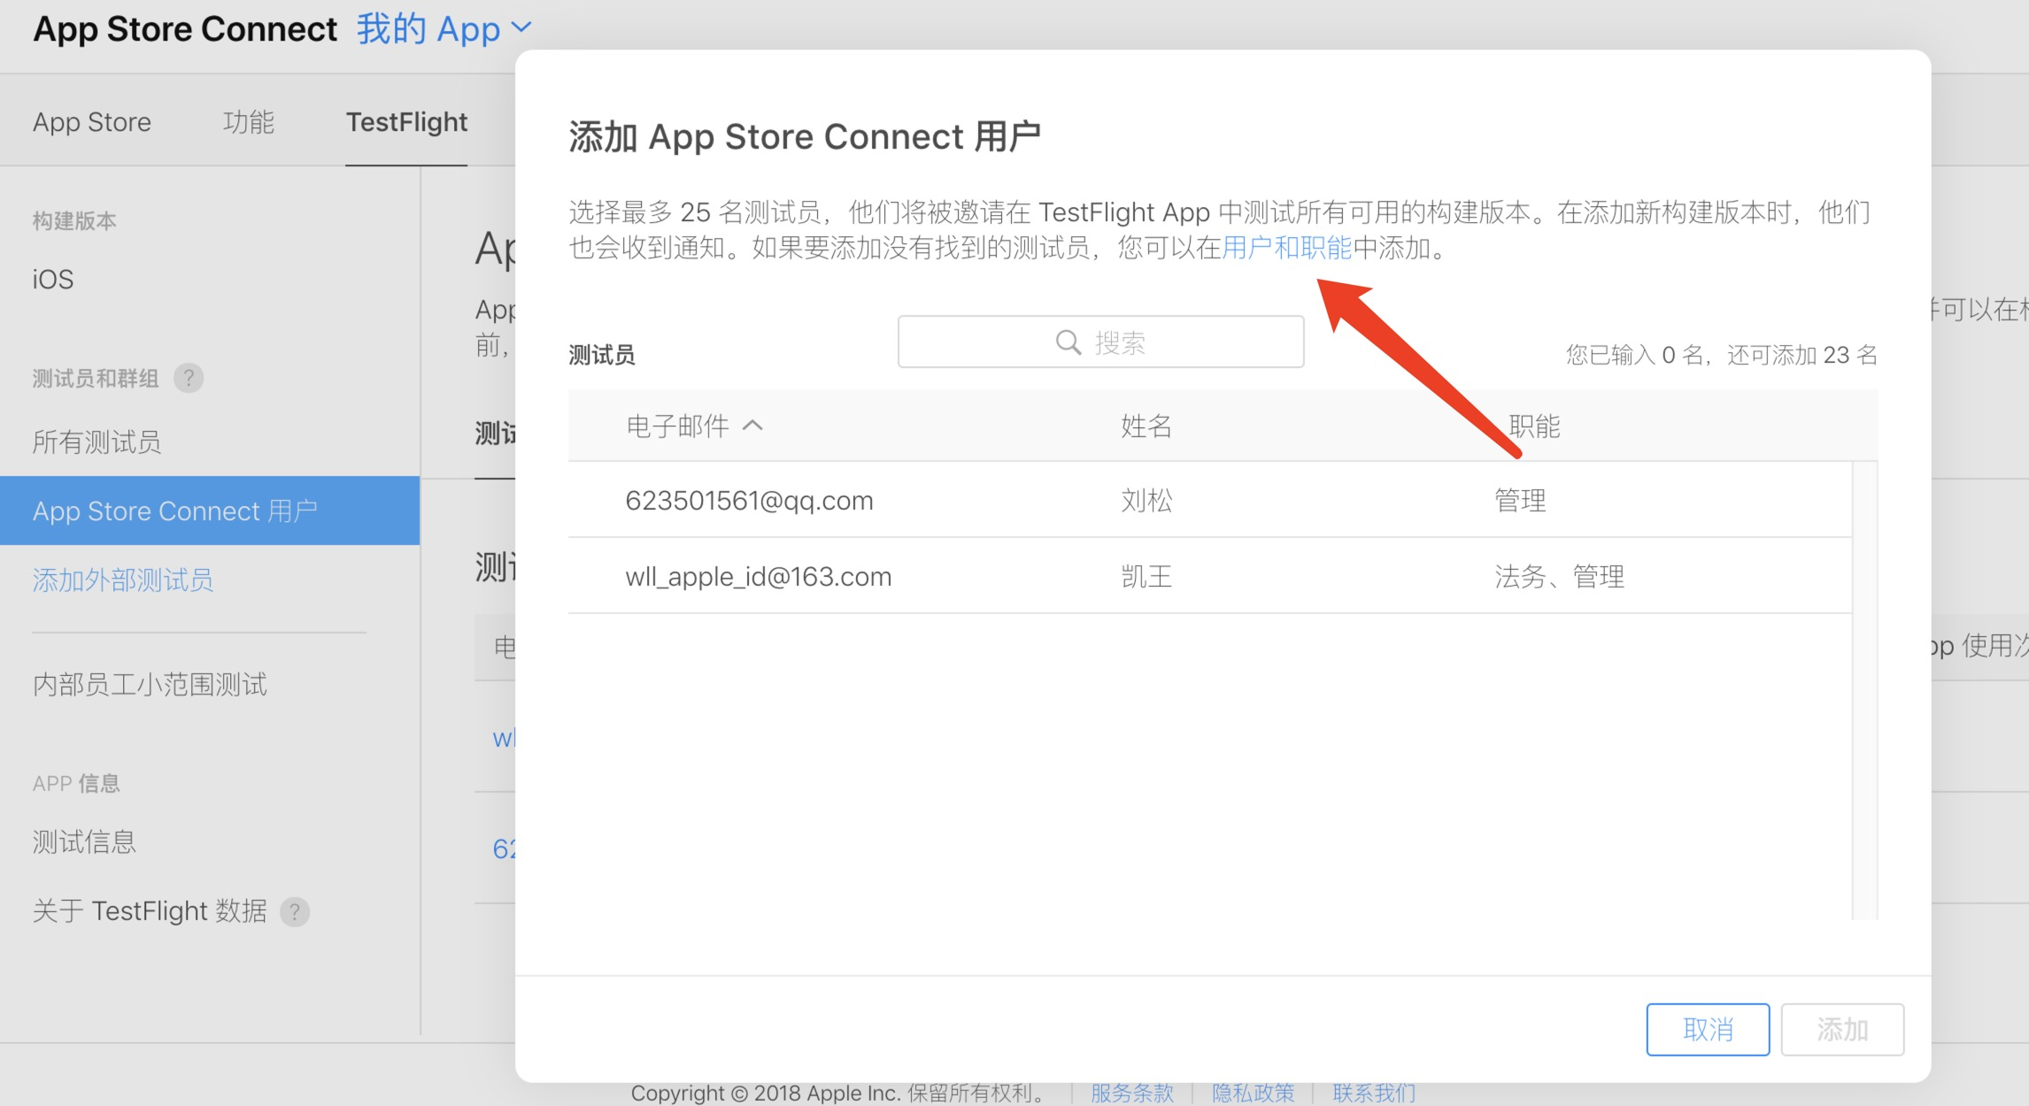Click the 添加 button in dialog
This screenshot has height=1106, width=2029.
pyautogui.click(x=1842, y=1029)
